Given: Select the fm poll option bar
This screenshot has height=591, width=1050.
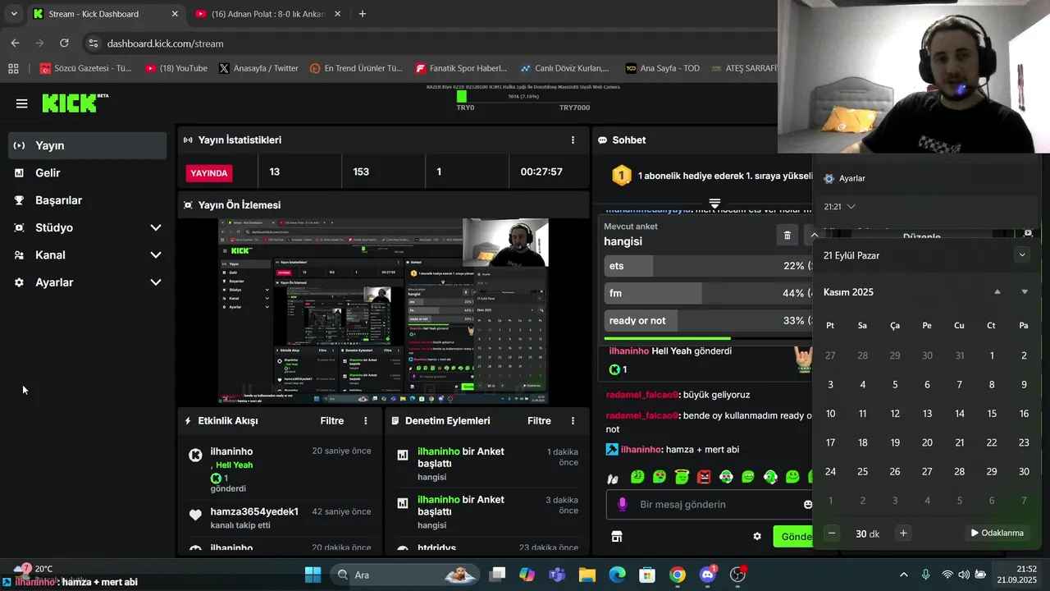Looking at the screenshot, I should coord(709,293).
